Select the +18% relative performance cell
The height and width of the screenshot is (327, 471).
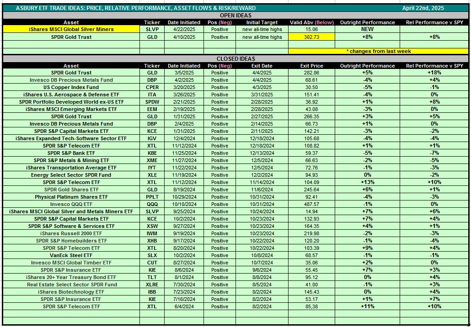(434, 73)
